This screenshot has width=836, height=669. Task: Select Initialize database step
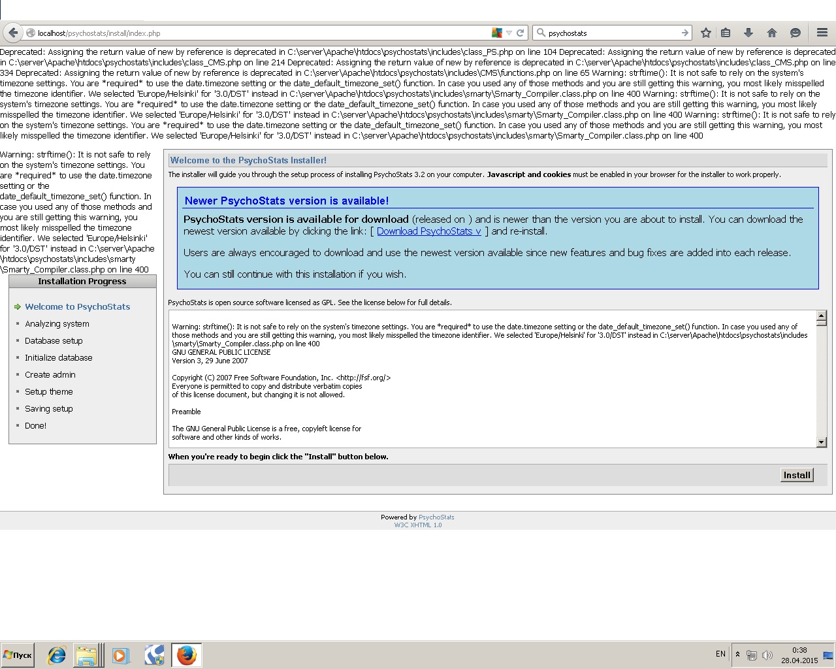click(x=59, y=357)
